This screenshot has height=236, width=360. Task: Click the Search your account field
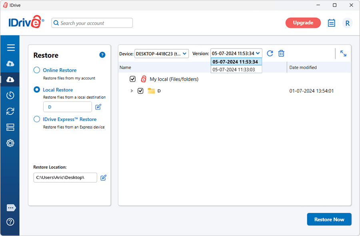(92, 23)
